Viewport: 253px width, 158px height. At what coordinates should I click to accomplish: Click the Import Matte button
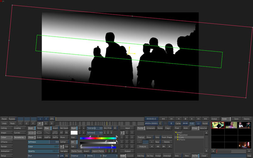coord(98,151)
